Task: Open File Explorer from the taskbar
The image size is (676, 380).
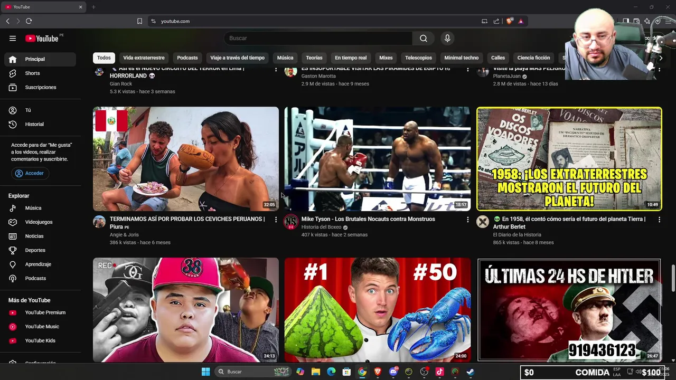Action: click(316, 372)
